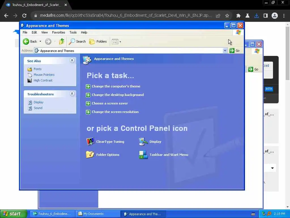Viewport: 290px width, 218px height.
Task: Switch to My Documents taskbar item
Action: point(98,214)
